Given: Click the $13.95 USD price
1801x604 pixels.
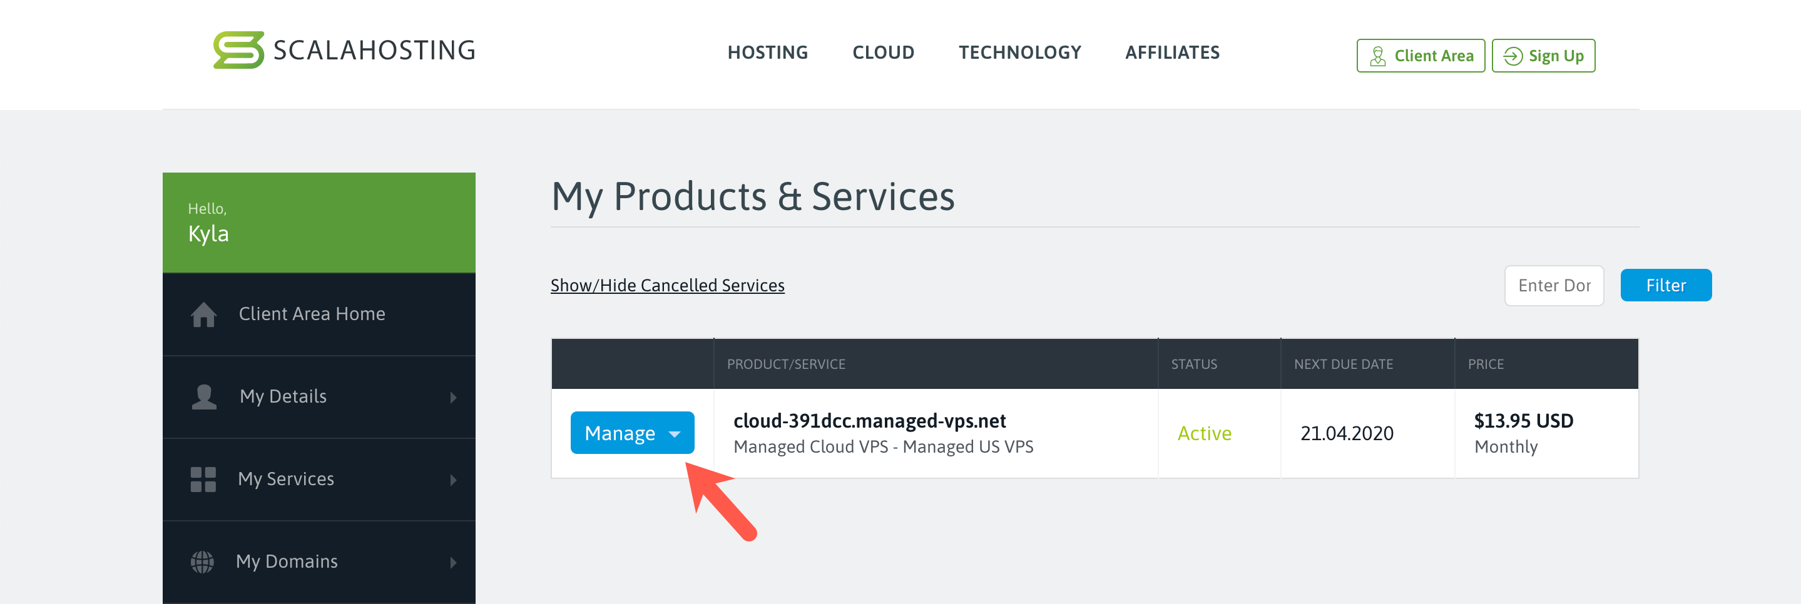Looking at the screenshot, I should [1523, 420].
